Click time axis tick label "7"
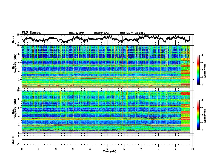Viewport: 217px width, 167px height. click(141, 149)
